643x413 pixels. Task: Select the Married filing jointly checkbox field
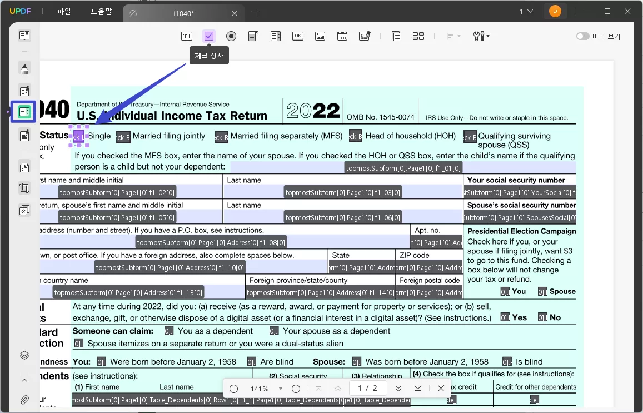[x=123, y=137]
